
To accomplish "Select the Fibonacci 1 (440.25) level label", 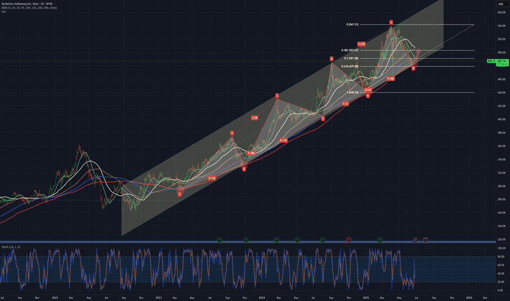I will coord(352,92).
